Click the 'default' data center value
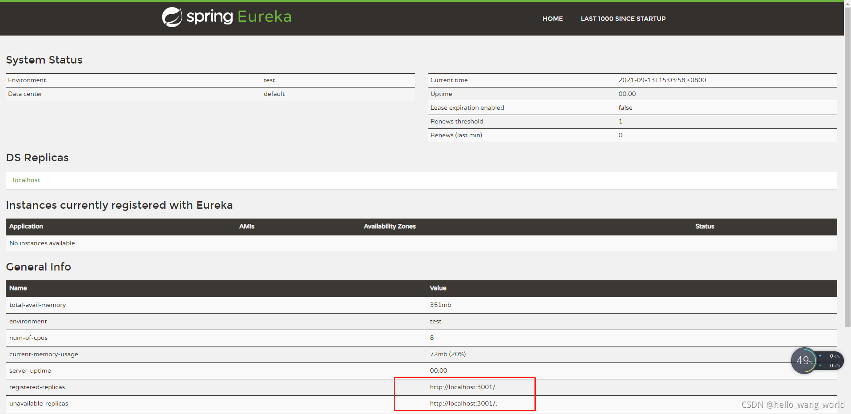The height and width of the screenshot is (414, 851). 274,94
